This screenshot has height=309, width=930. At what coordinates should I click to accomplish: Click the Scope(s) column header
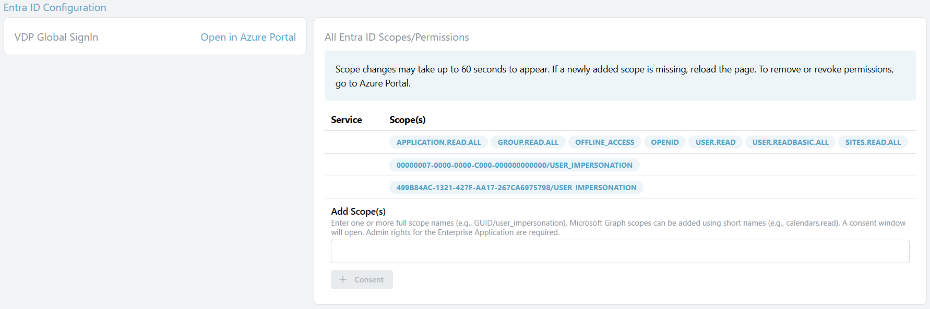(x=407, y=120)
